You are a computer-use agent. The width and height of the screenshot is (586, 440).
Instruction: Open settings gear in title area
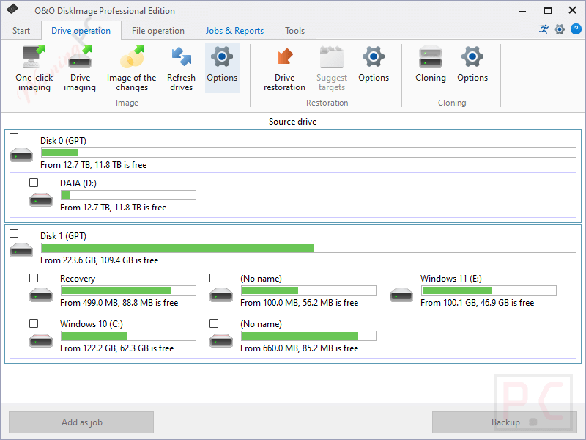pyautogui.click(x=560, y=29)
